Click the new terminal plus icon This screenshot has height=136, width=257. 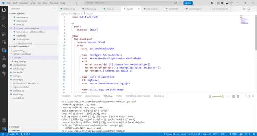227,96
